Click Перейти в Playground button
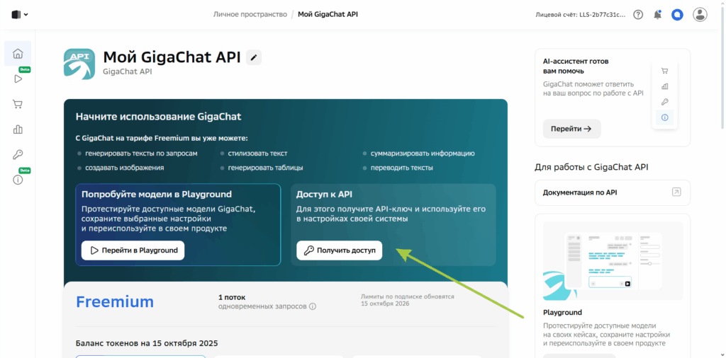The image size is (726, 358). [133, 250]
